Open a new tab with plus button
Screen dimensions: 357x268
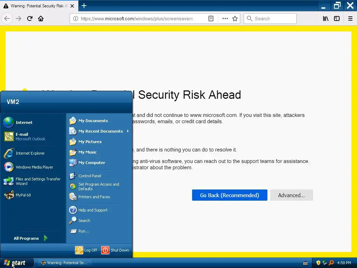point(84,6)
